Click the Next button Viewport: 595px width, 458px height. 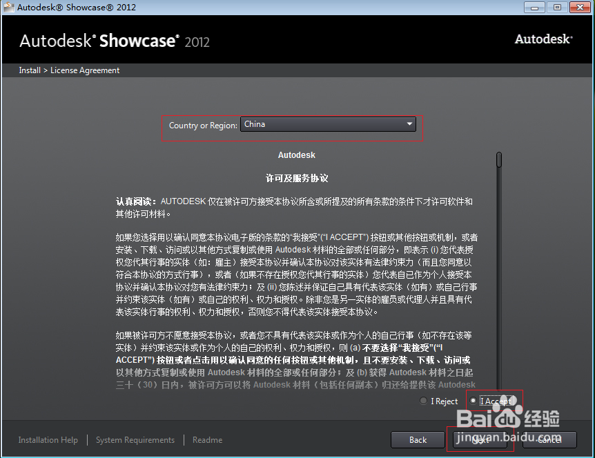[x=480, y=440]
